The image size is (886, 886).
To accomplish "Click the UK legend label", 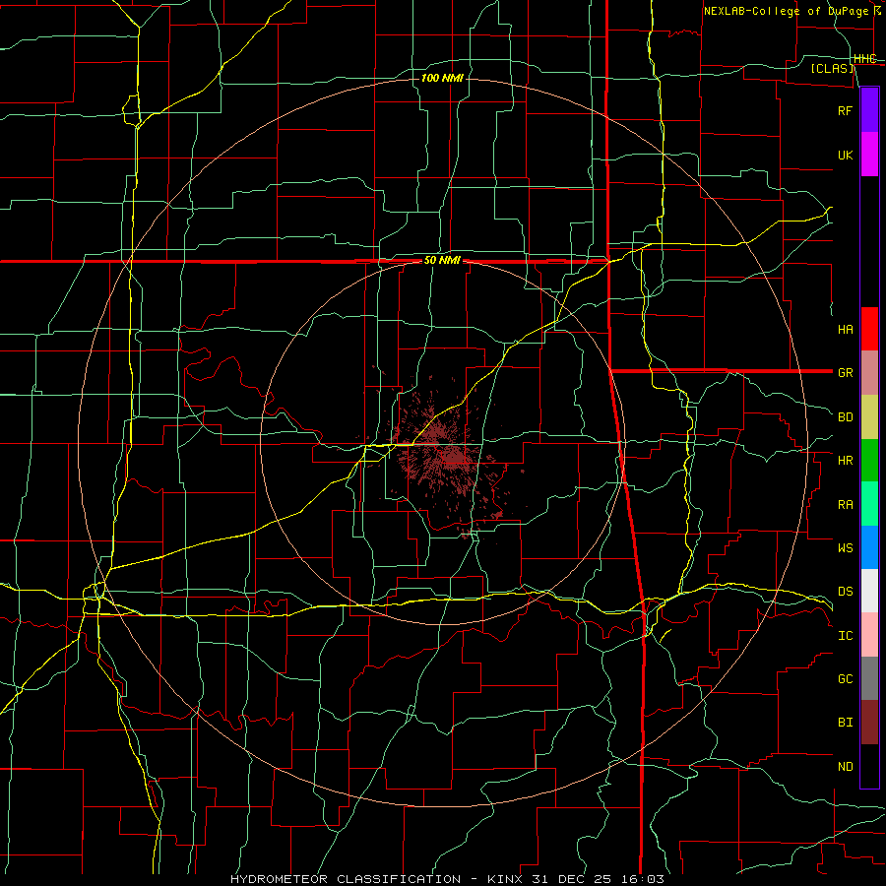I will point(845,155).
